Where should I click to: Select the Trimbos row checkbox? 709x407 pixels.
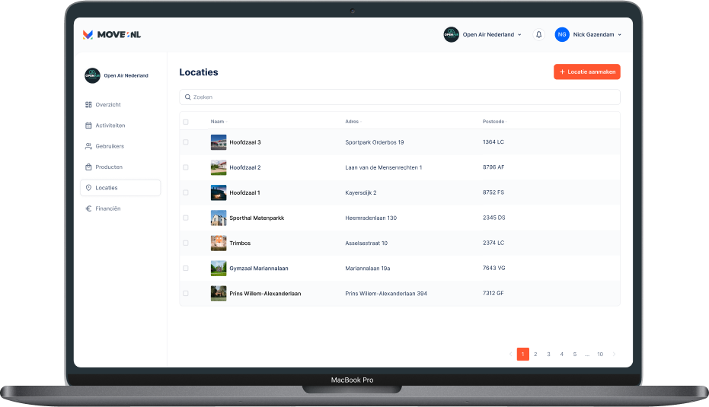click(186, 243)
